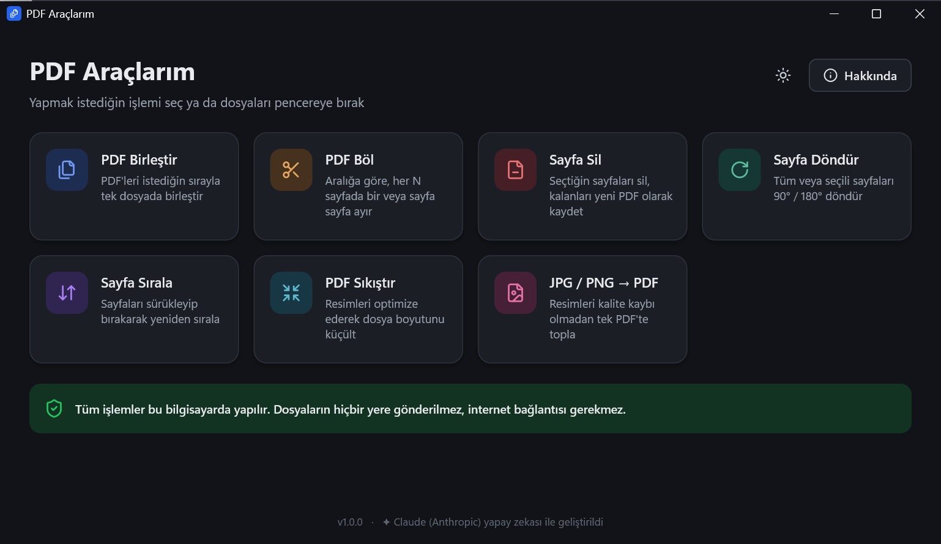Toggle light theme with the sun icon
This screenshot has height=544, width=941.
(x=783, y=75)
